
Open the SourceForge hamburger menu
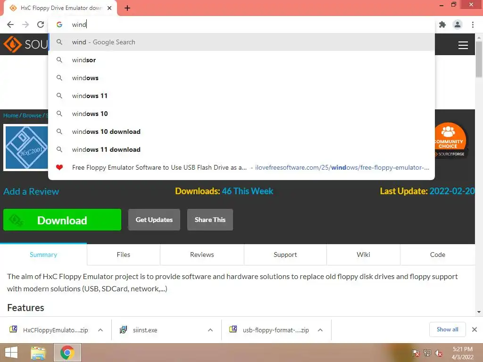click(x=463, y=45)
